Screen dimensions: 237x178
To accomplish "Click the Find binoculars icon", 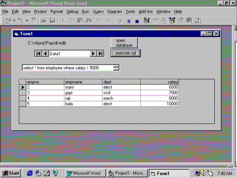I will (x=89, y=20).
